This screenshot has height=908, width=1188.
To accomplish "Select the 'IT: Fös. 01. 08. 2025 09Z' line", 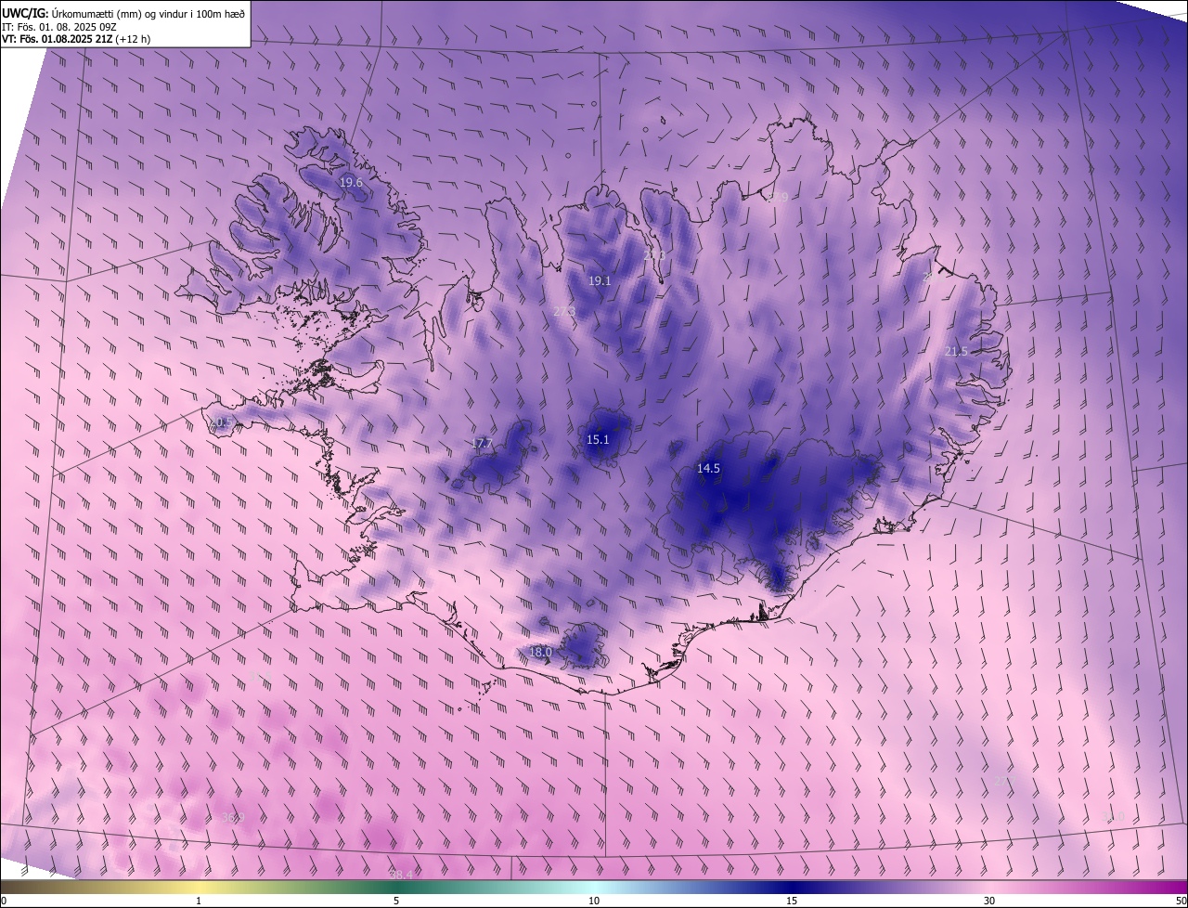I will pyautogui.click(x=59, y=26).
